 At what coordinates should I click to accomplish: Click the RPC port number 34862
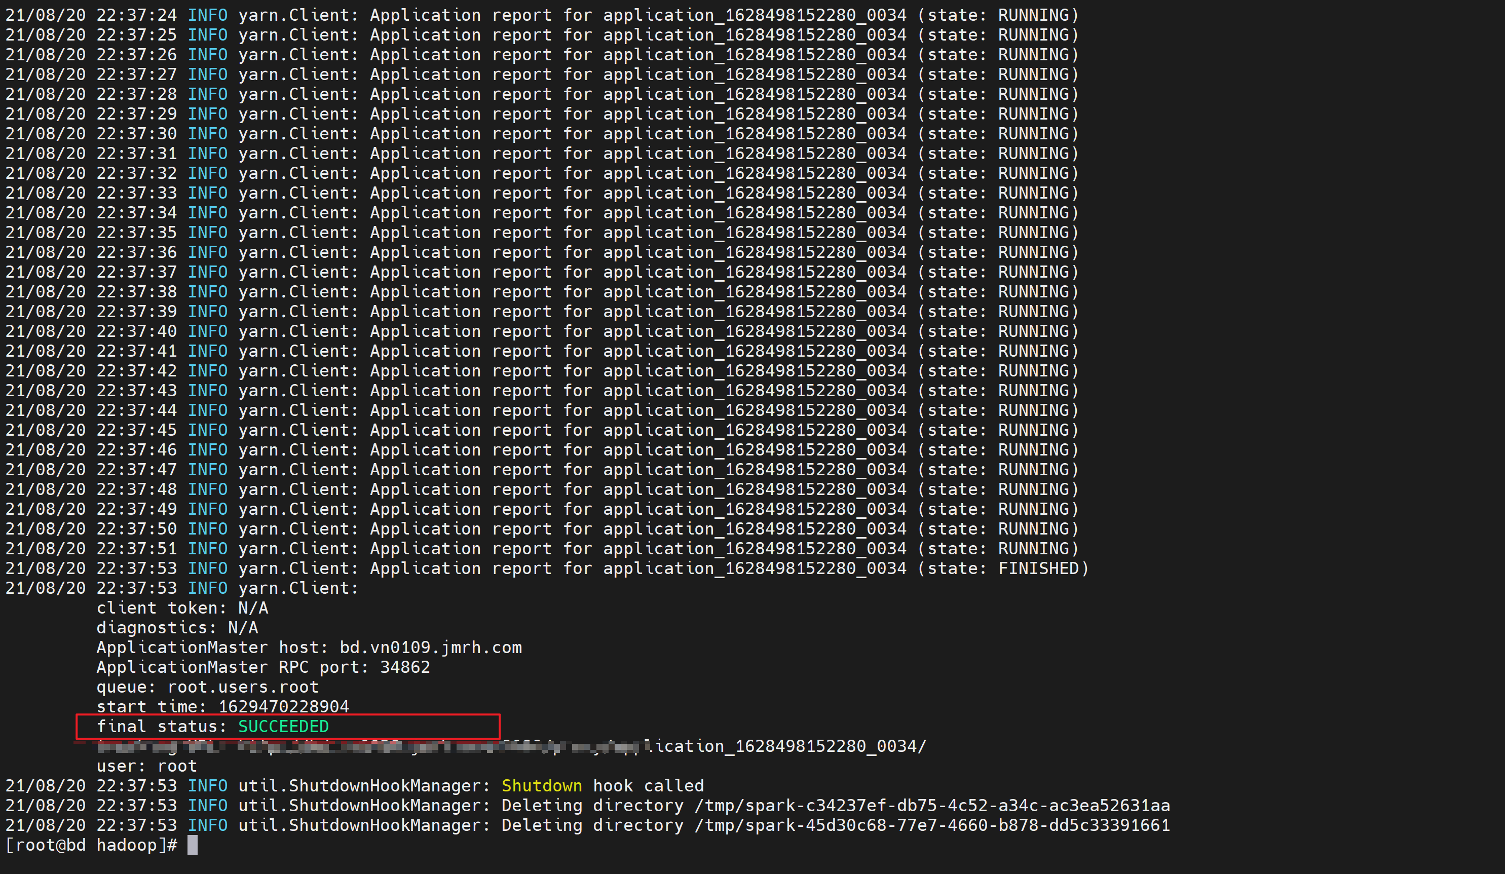pos(405,667)
